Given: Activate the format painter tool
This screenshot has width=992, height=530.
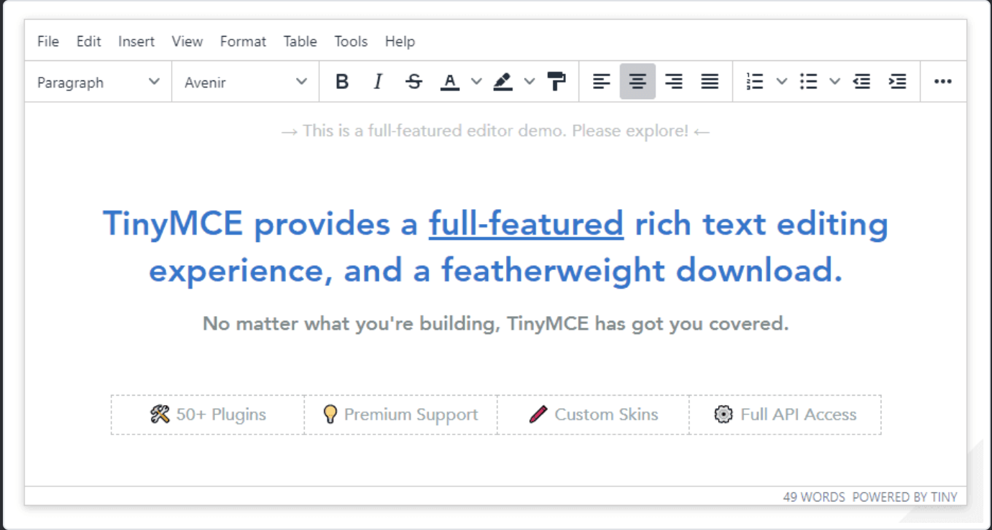Looking at the screenshot, I should click(x=556, y=82).
